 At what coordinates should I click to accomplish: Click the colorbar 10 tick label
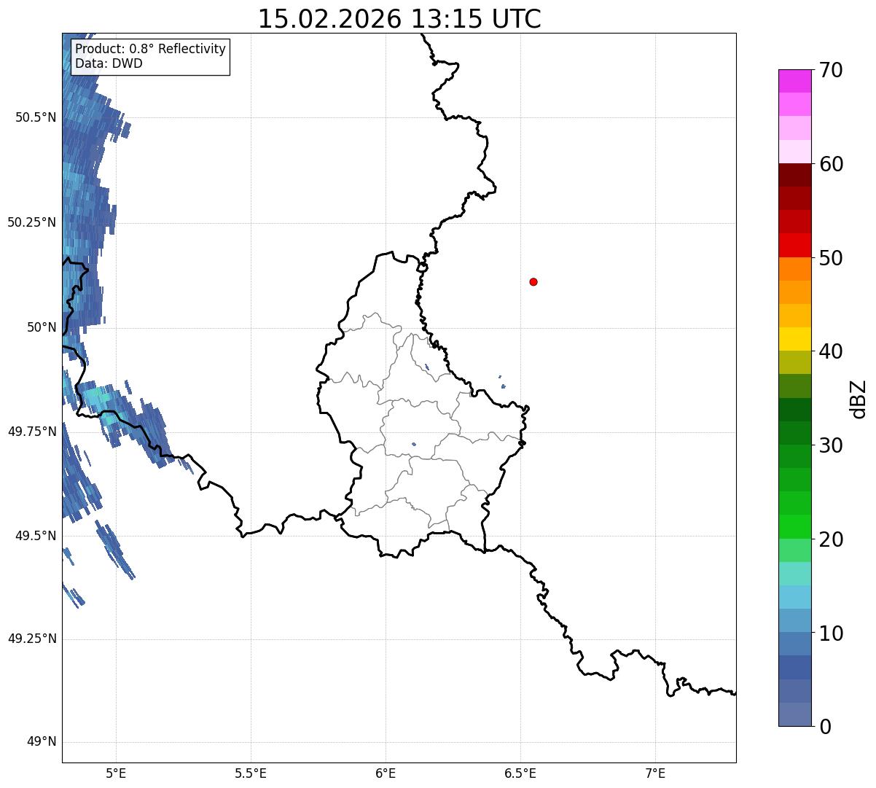[831, 633]
